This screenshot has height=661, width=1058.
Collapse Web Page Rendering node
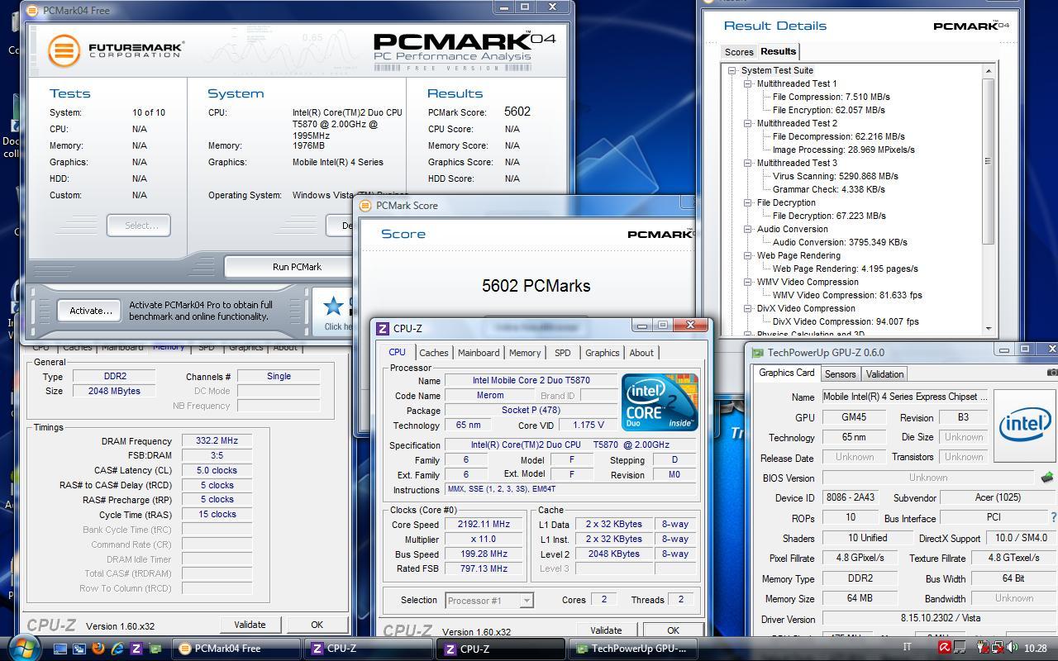(747, 255)
